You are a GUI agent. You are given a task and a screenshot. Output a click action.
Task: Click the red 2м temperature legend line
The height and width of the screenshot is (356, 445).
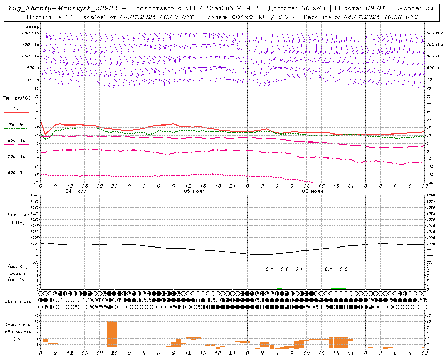16,112
